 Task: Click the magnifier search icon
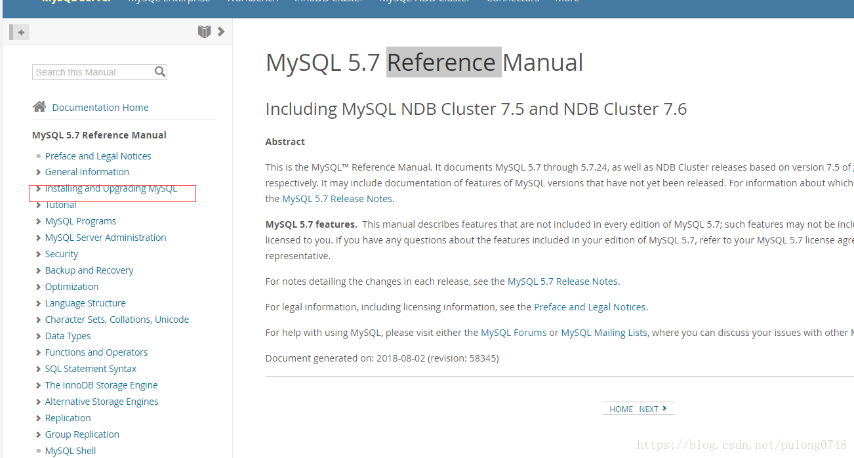159,72
